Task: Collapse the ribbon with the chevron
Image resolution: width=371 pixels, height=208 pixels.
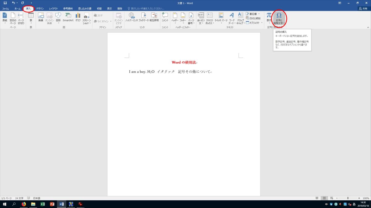Action: coord(368,27)
